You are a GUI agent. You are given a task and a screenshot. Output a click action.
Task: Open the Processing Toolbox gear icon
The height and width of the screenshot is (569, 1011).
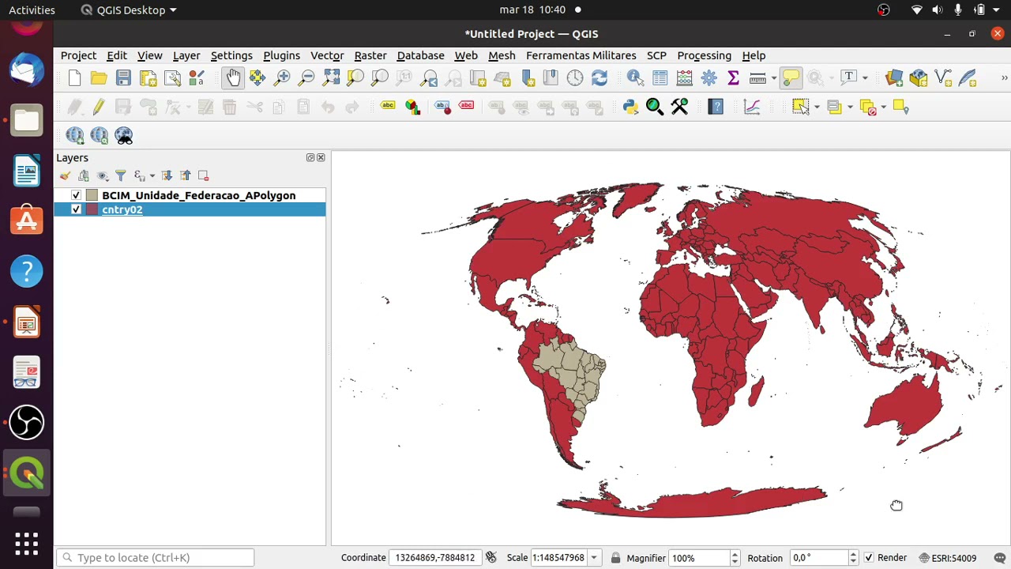tap(708, 78)
